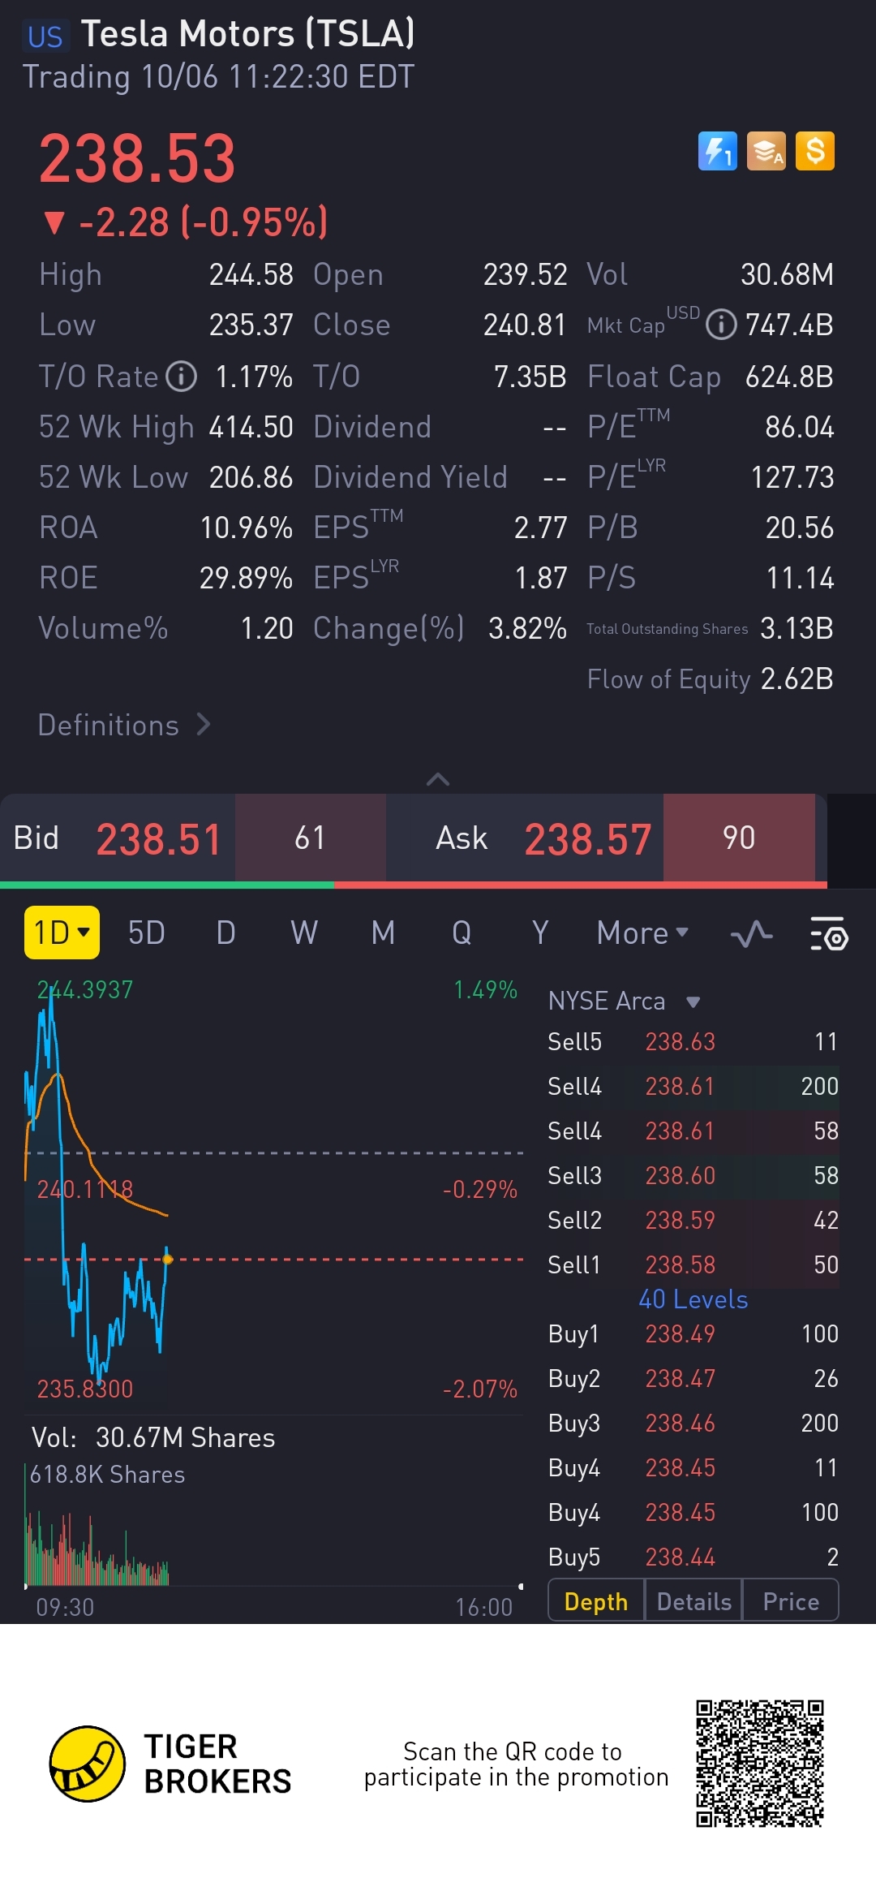The width and height of the screenshot is (876, 1904).
Task: Tap the Float Cap 624.8B value
Action: pos(789,377)
